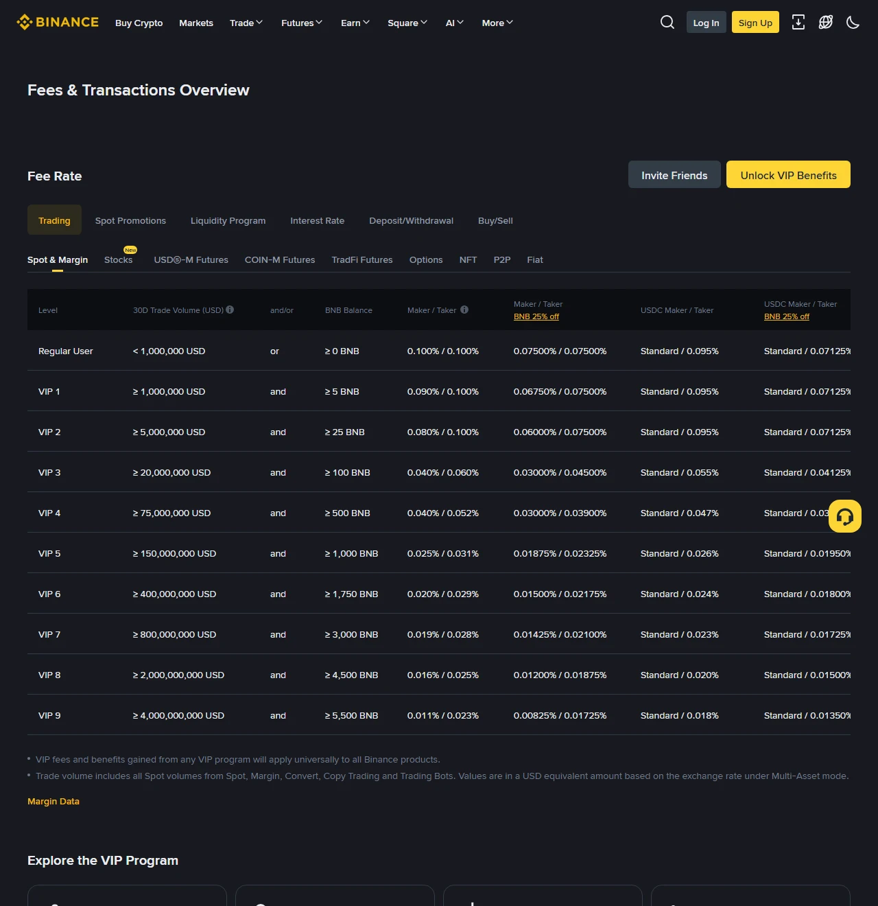The image size is (878, 906).
Task: Click Explore the VIP Program heading
Action: click(x=103, y=860)
